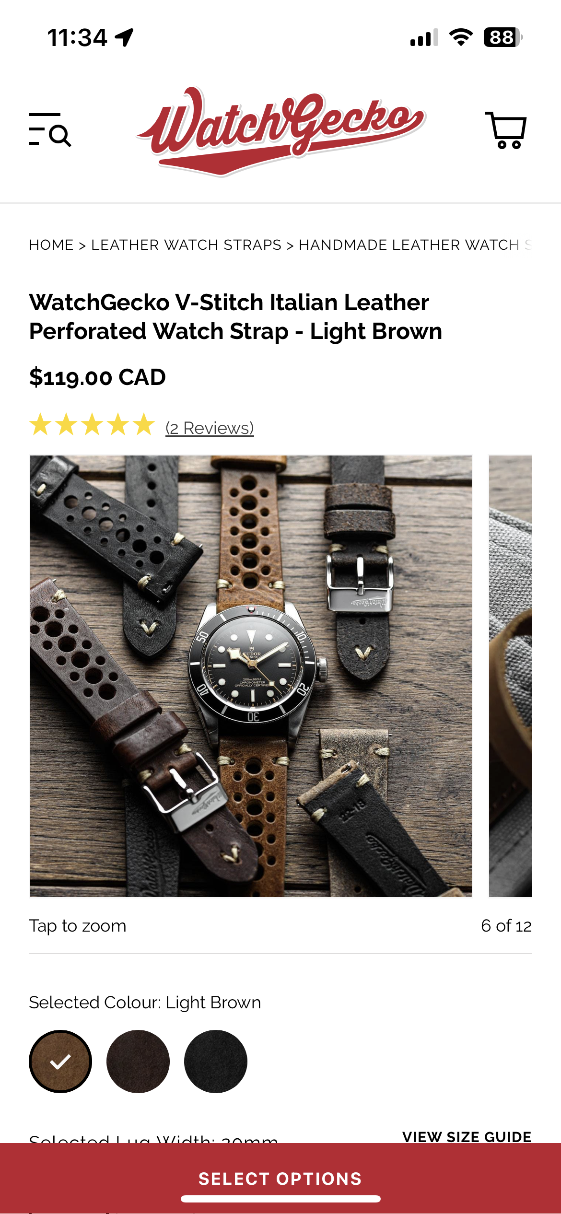
Task: Click SELECT OPTIONS button
Action: tap(280, 1179)
